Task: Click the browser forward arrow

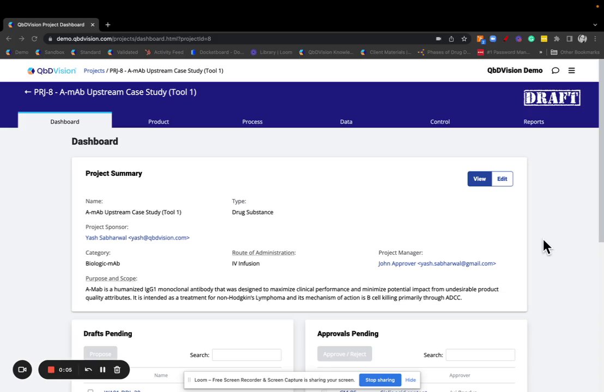Action: pos(22,39)
